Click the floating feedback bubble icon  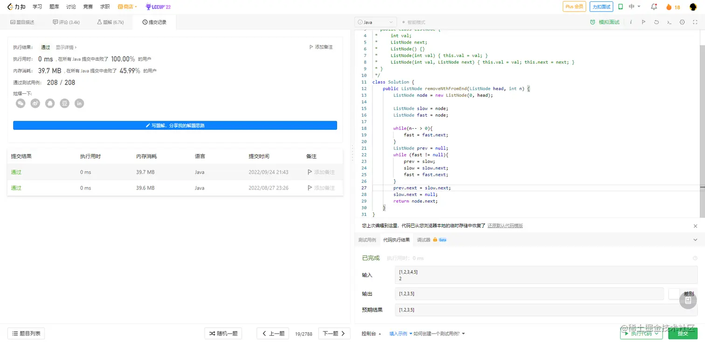coord(688,301)
